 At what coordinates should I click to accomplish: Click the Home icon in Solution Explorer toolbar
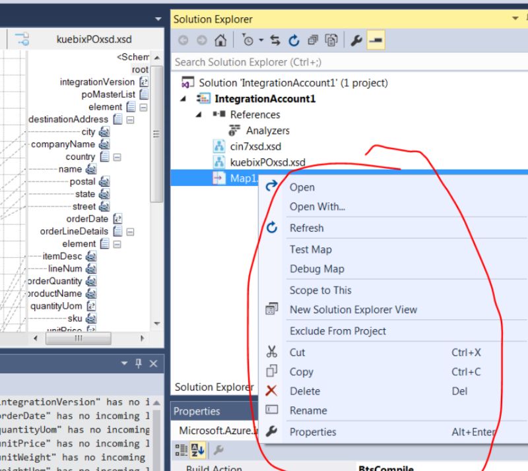tap(220, 40)
